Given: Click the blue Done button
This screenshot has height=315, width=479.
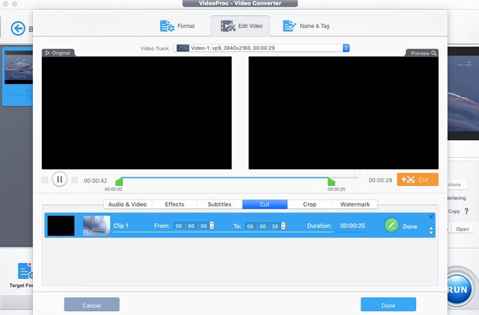Looking at the screenshot, I should click(388, 305).
